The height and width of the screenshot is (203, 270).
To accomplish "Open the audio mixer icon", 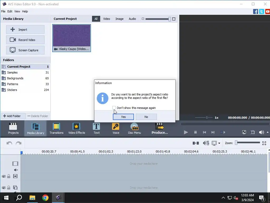I will (x=206, y=143).
